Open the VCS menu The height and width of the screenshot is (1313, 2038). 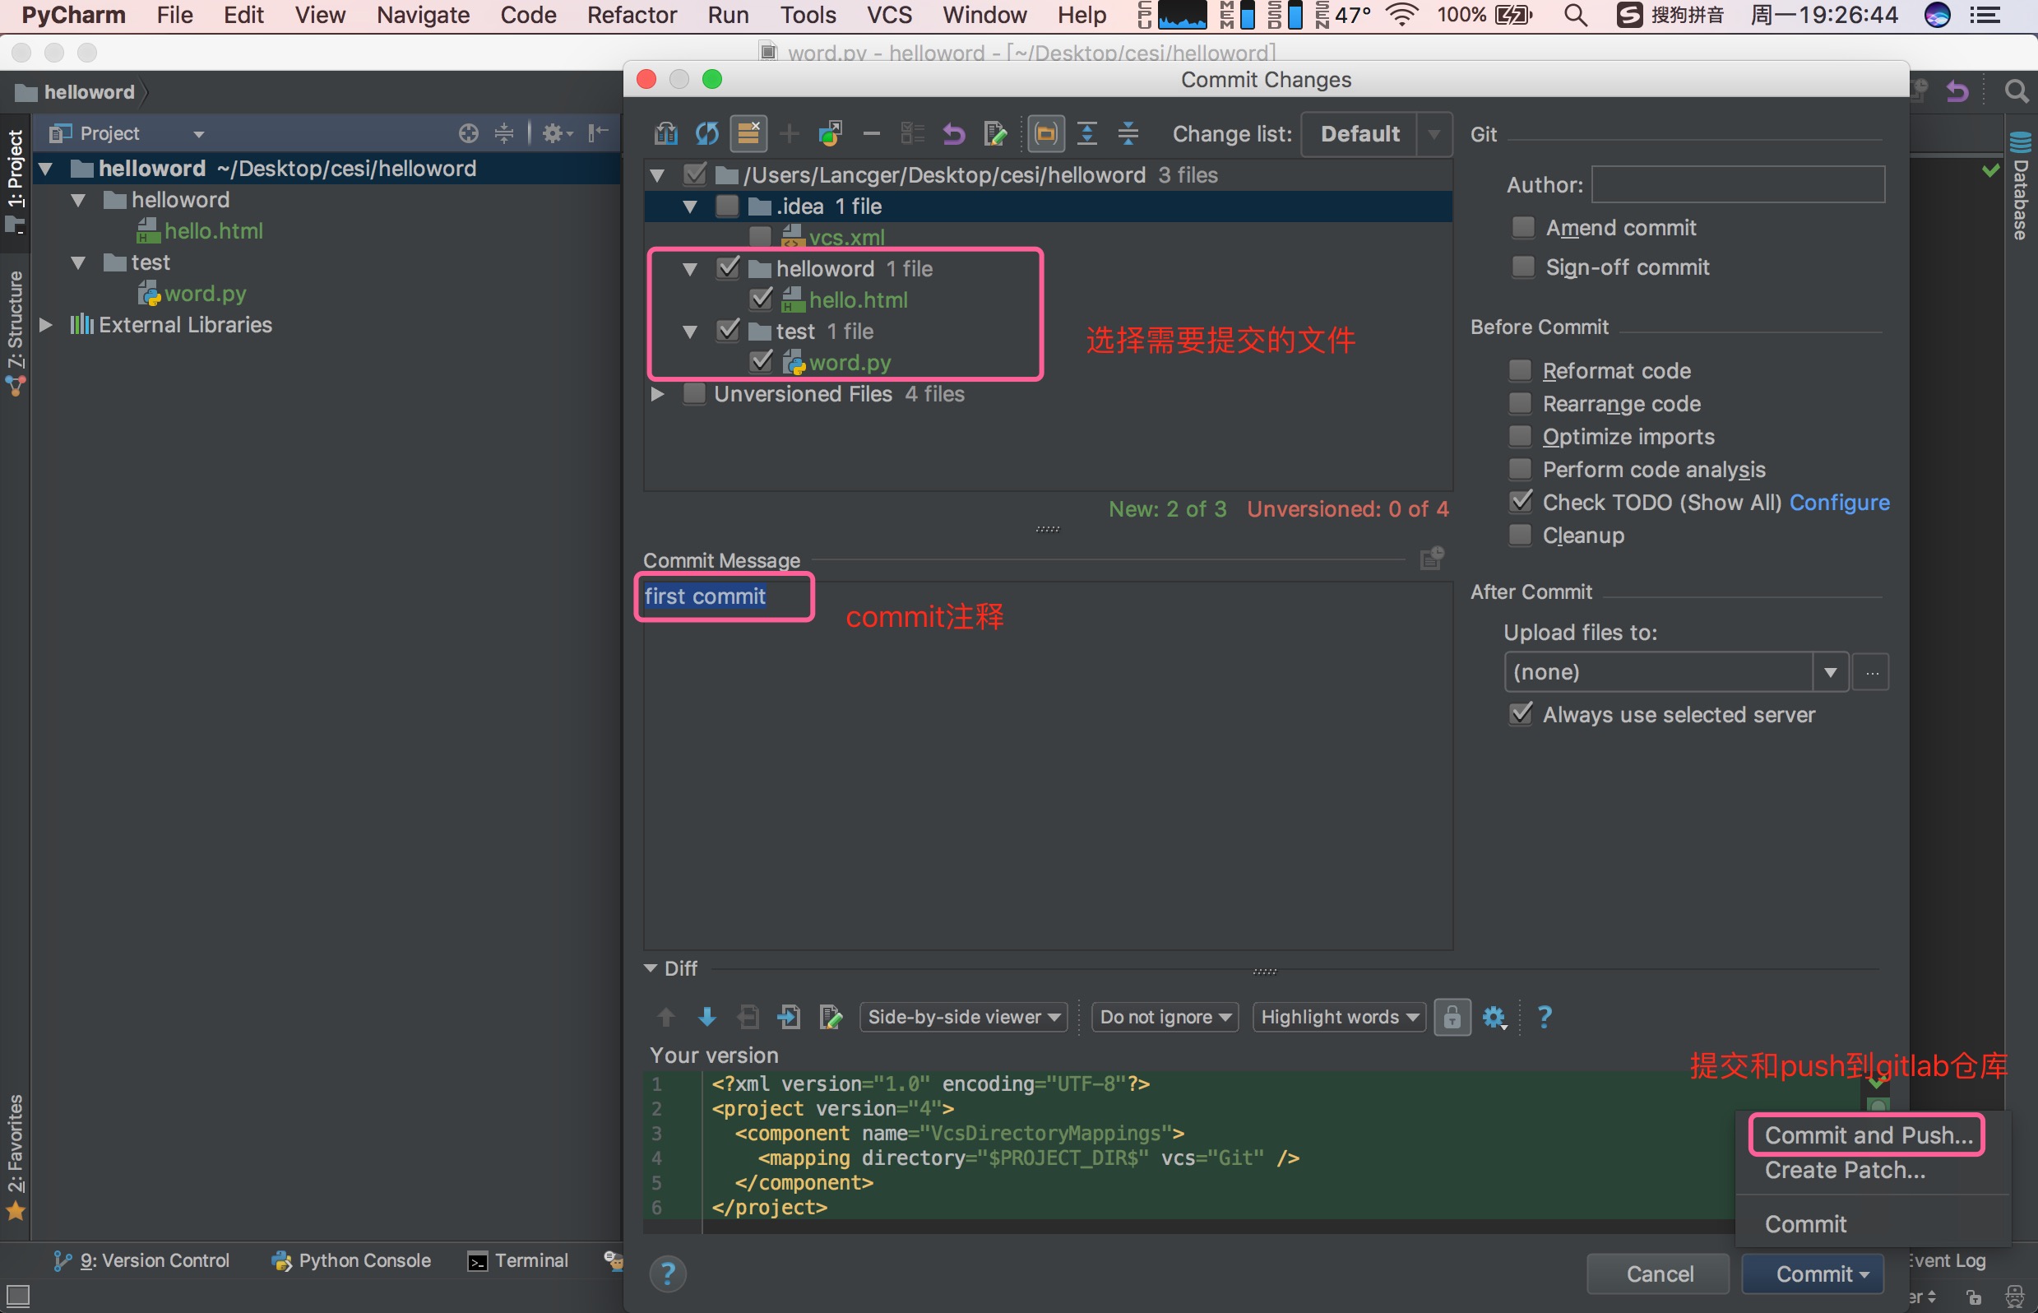[x=888, y=16]
